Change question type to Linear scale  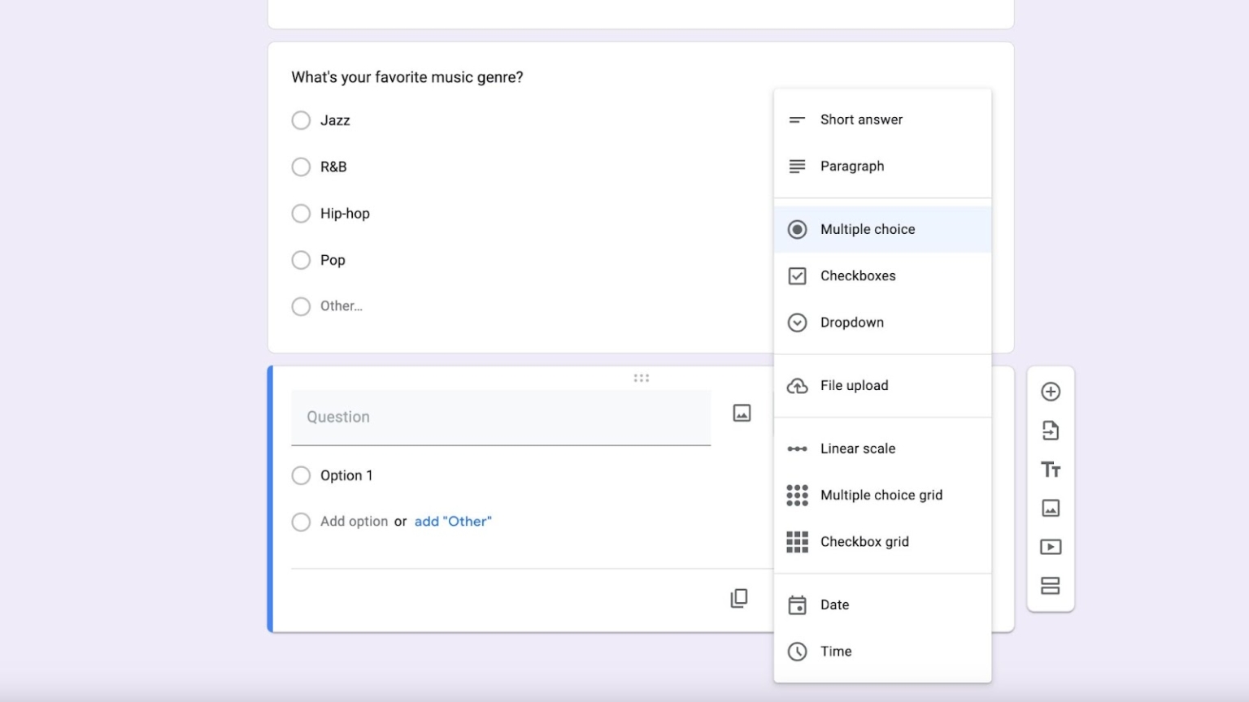857,448
